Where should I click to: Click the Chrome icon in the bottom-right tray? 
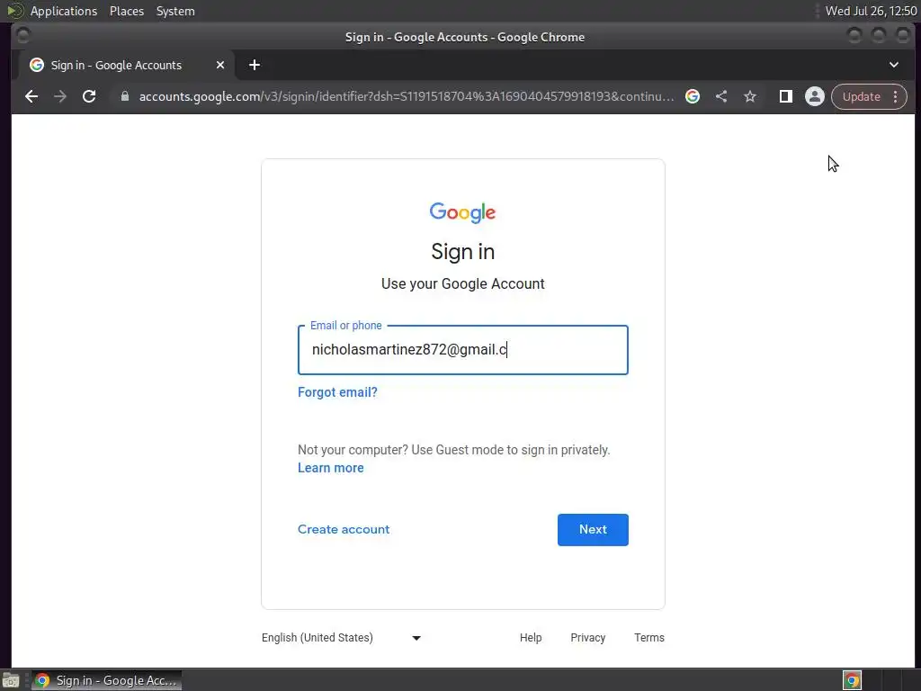coord(852,680)
